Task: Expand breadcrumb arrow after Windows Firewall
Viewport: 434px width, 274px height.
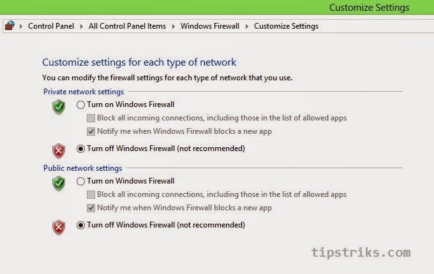Action: (247, 26)
